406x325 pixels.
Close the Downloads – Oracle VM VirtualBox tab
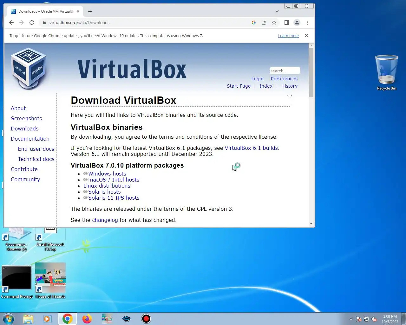[78, 11]
